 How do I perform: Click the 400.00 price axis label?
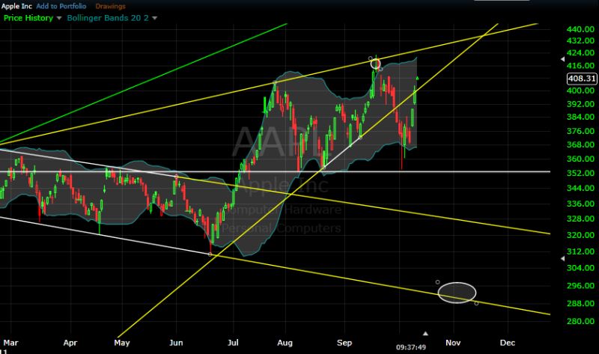click(x=580, y=91)
